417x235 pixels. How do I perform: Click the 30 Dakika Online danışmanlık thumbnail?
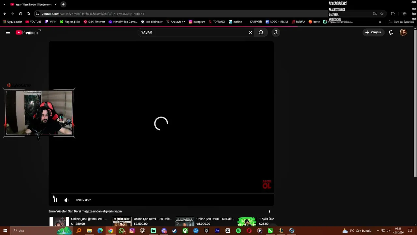[x=122, y=222]
